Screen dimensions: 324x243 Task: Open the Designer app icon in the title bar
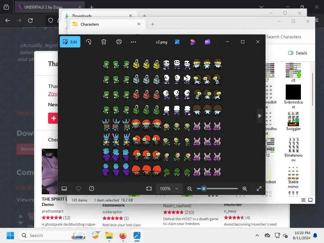[192, 42]
